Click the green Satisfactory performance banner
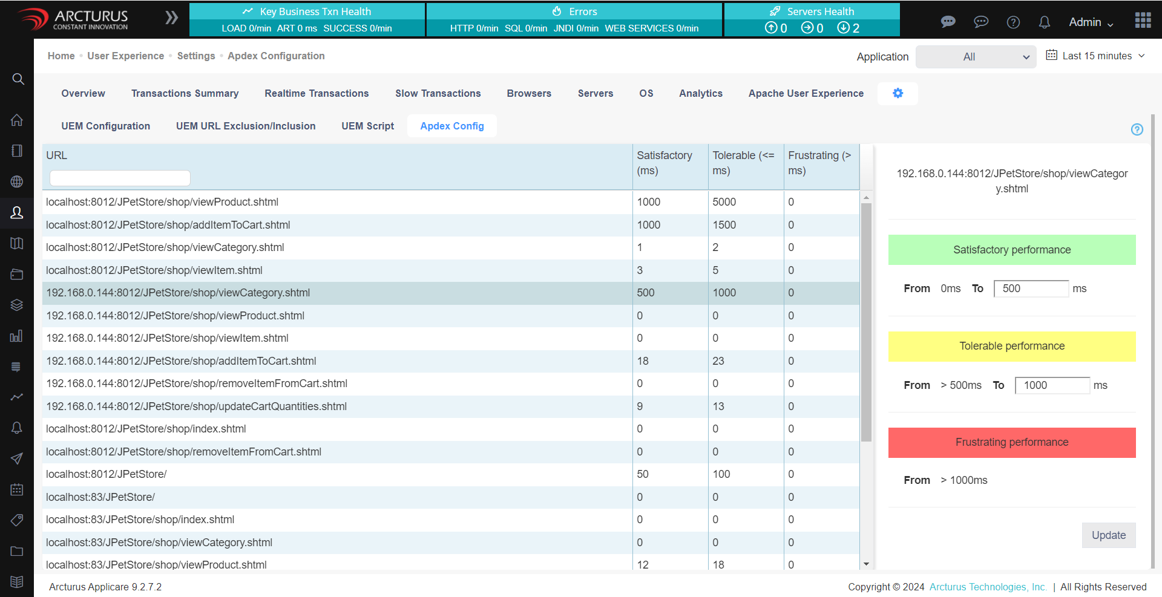Viewport: 1162px width, 597px height. coord(1011,250)
